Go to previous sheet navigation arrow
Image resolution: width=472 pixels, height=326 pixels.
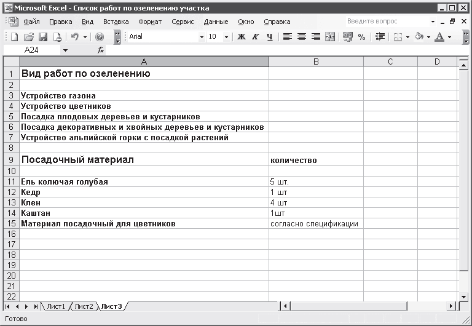coord(17,306)
